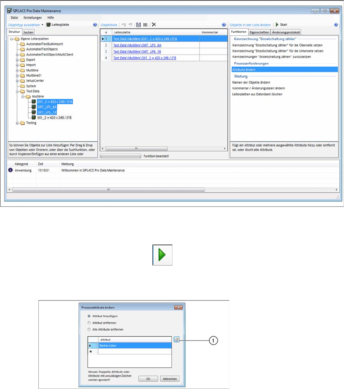Switch to the Änderungsprotokoll tab
The width and height of the screenshot is (344, 389).
(286, 32)
